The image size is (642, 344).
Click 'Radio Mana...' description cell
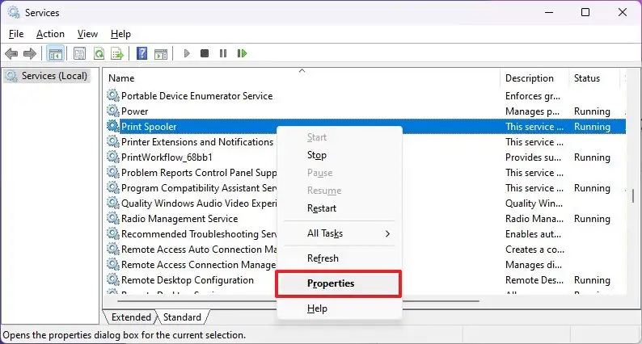(x=534, y=219)
